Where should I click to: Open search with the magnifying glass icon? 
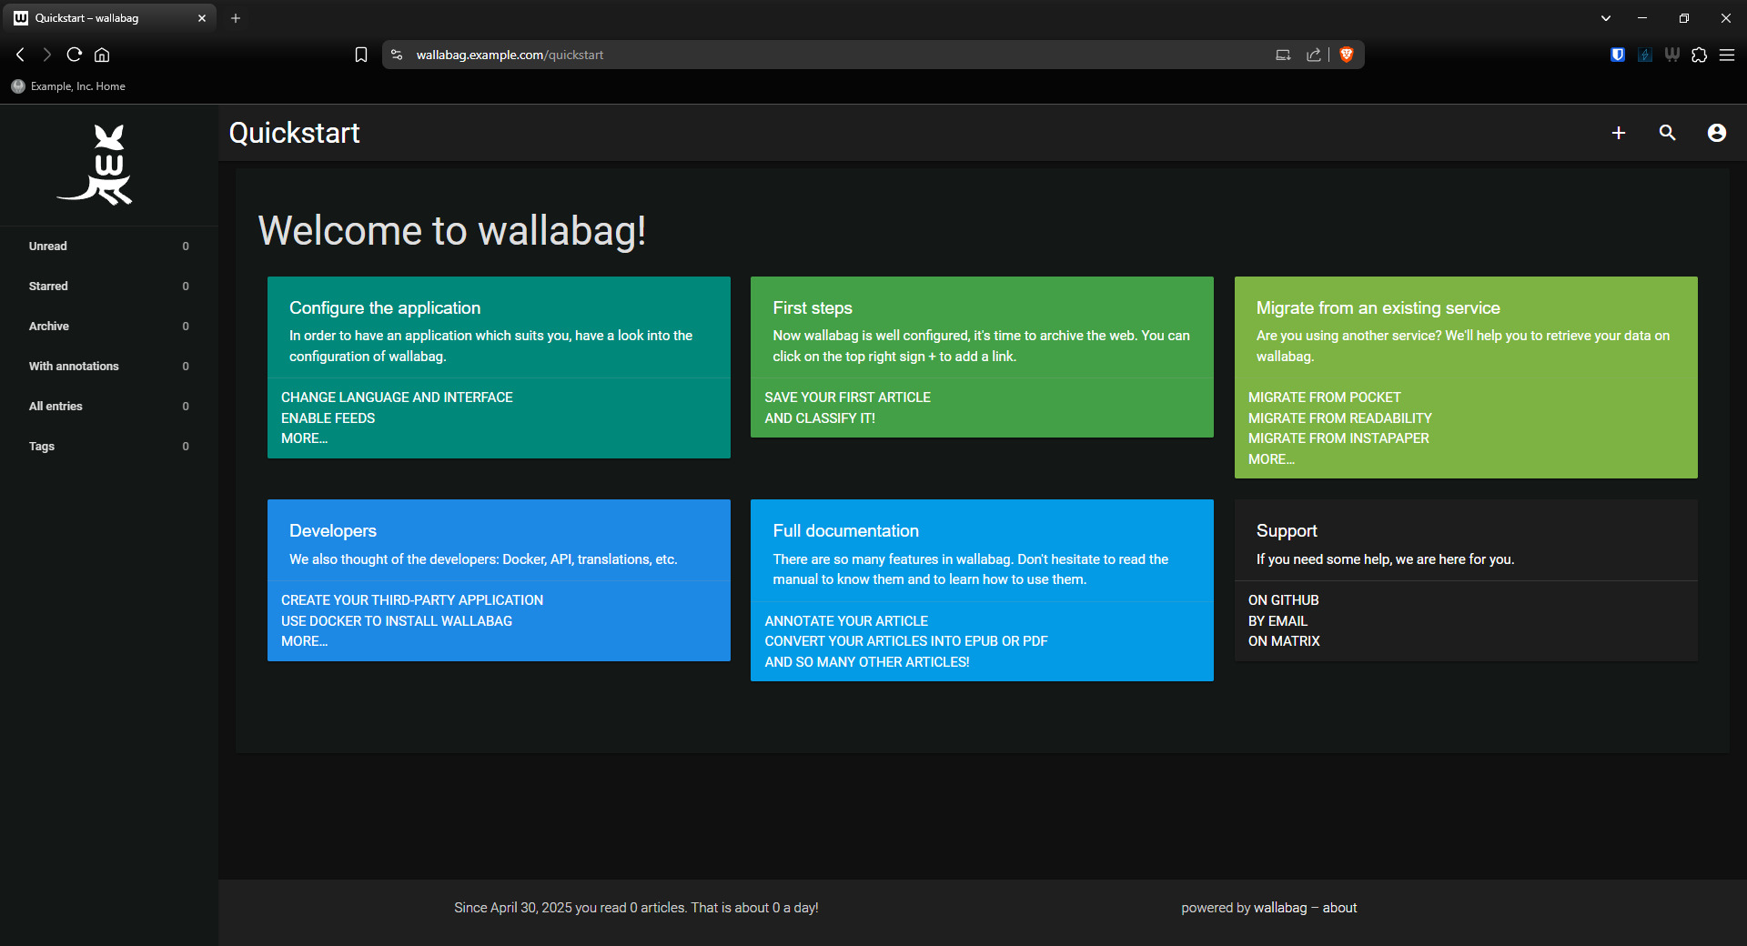[1667, 133]
